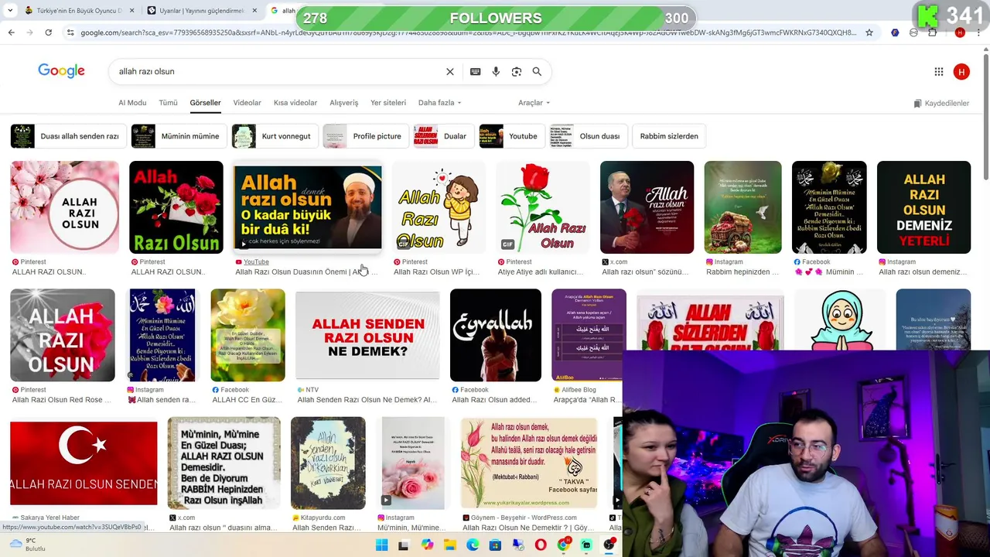
Task: Open OBS Studio from the taskbar
Action: (x=609, y=545)
